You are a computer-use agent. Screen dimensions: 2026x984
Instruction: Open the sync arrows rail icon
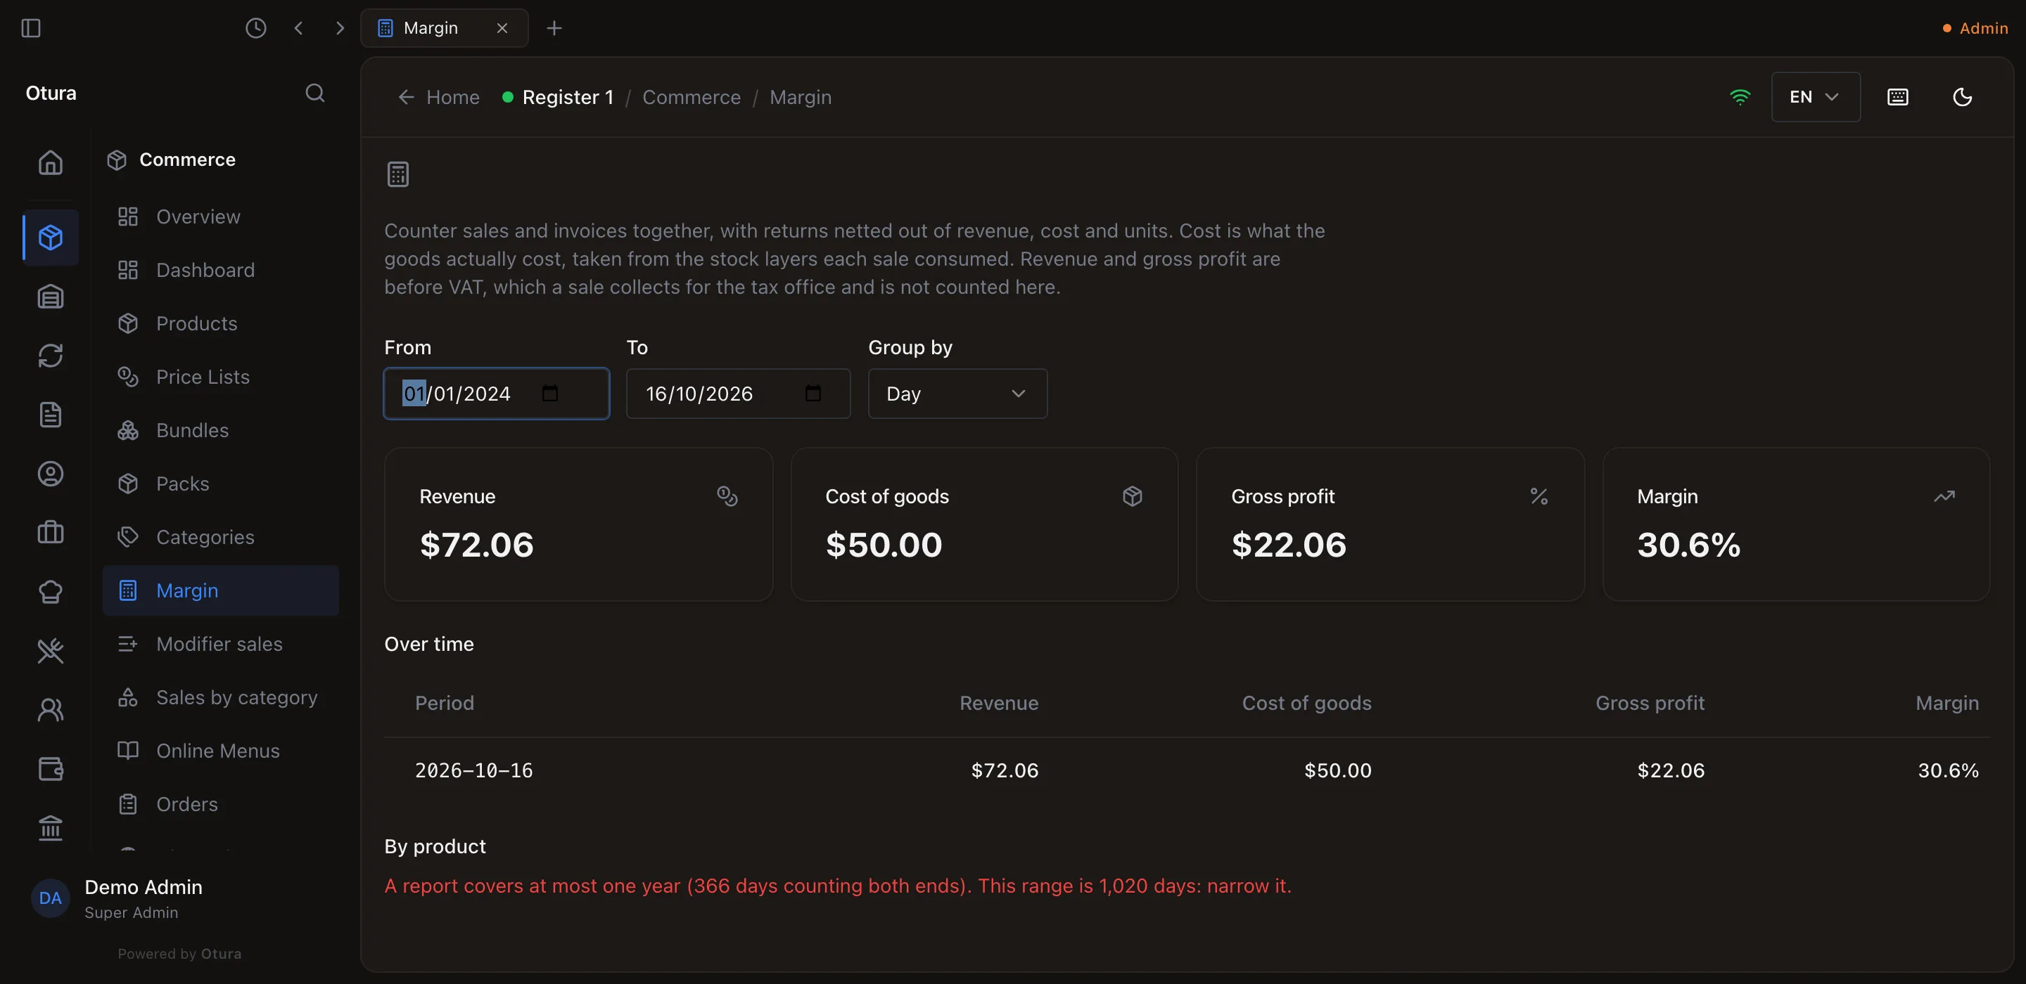(x=51, y=355)
